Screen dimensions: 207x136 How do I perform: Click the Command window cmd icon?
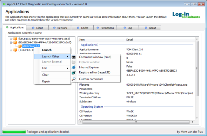pyautogui.click(x=74, y=57)
